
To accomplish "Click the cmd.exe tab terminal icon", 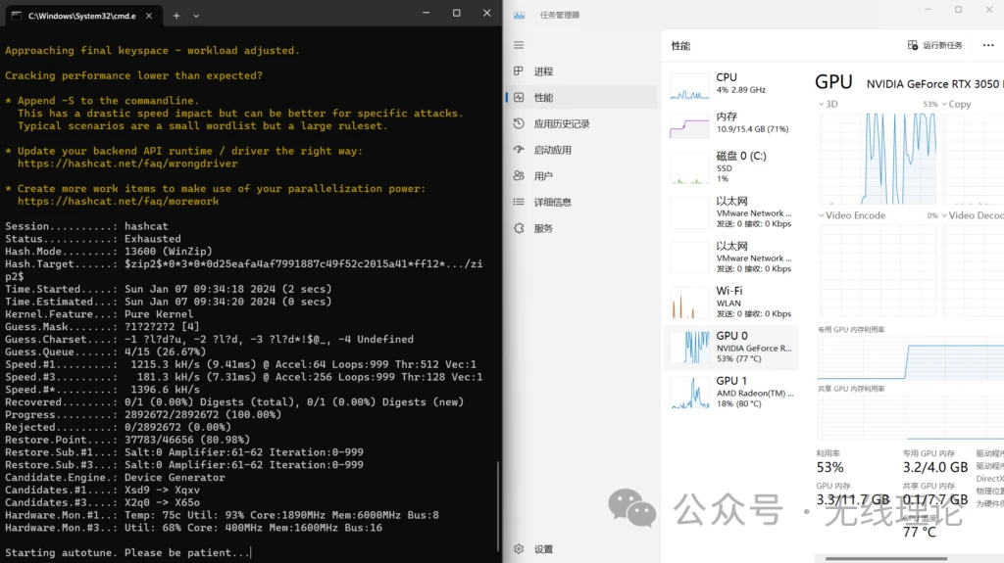I will point(17,16).
